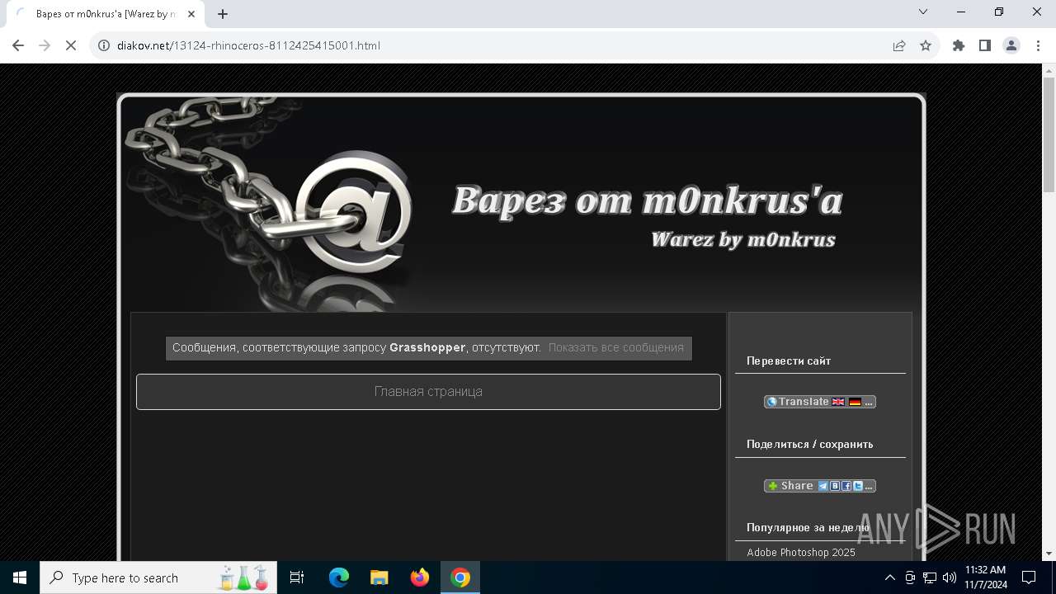Click the Share button in sidebar
Screen dimensions: 1056x594
(819, 486)
